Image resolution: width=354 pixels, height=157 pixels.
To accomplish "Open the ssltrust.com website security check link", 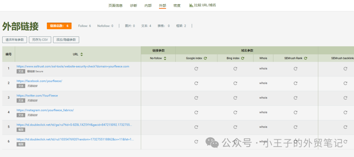I will [73, 66].
